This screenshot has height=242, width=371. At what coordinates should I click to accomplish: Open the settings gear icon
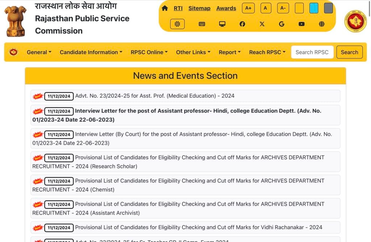(x=177, y=24)
